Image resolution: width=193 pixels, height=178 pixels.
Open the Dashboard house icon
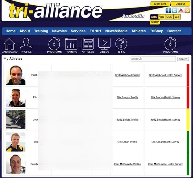(x=9, y=44)
